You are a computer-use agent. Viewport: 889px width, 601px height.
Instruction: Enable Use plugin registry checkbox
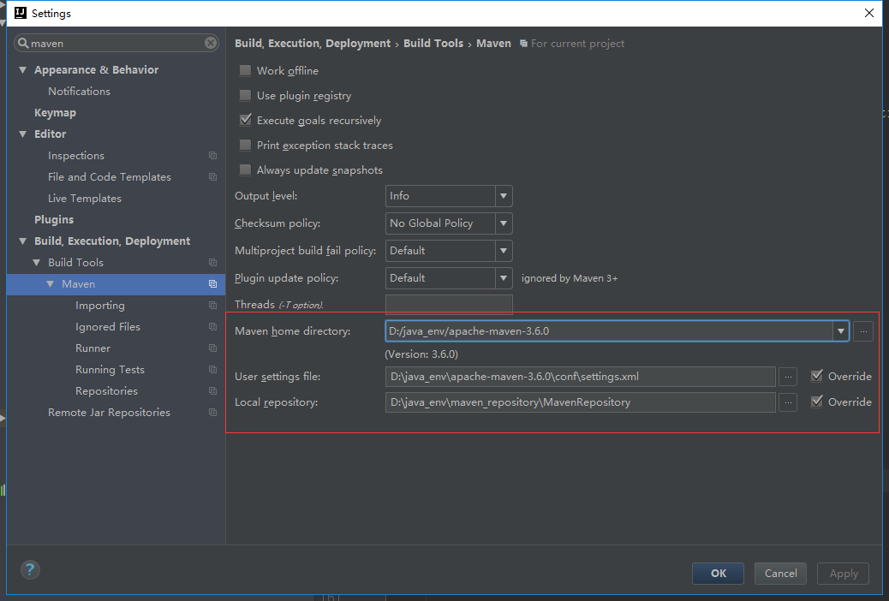(246, 95)
